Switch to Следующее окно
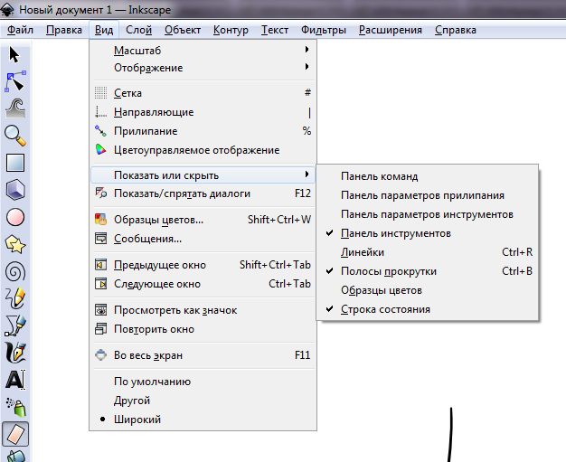566x462 pixels. 203,284
